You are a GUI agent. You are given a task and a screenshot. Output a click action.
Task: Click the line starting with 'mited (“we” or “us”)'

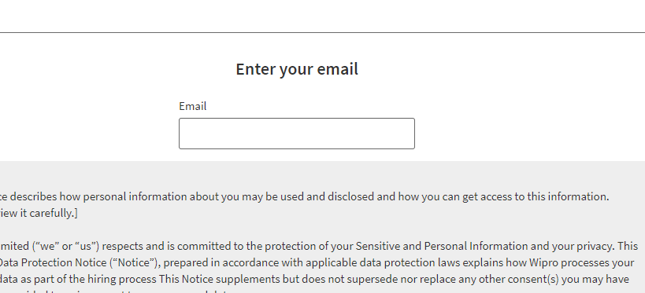tap(319, 246)
